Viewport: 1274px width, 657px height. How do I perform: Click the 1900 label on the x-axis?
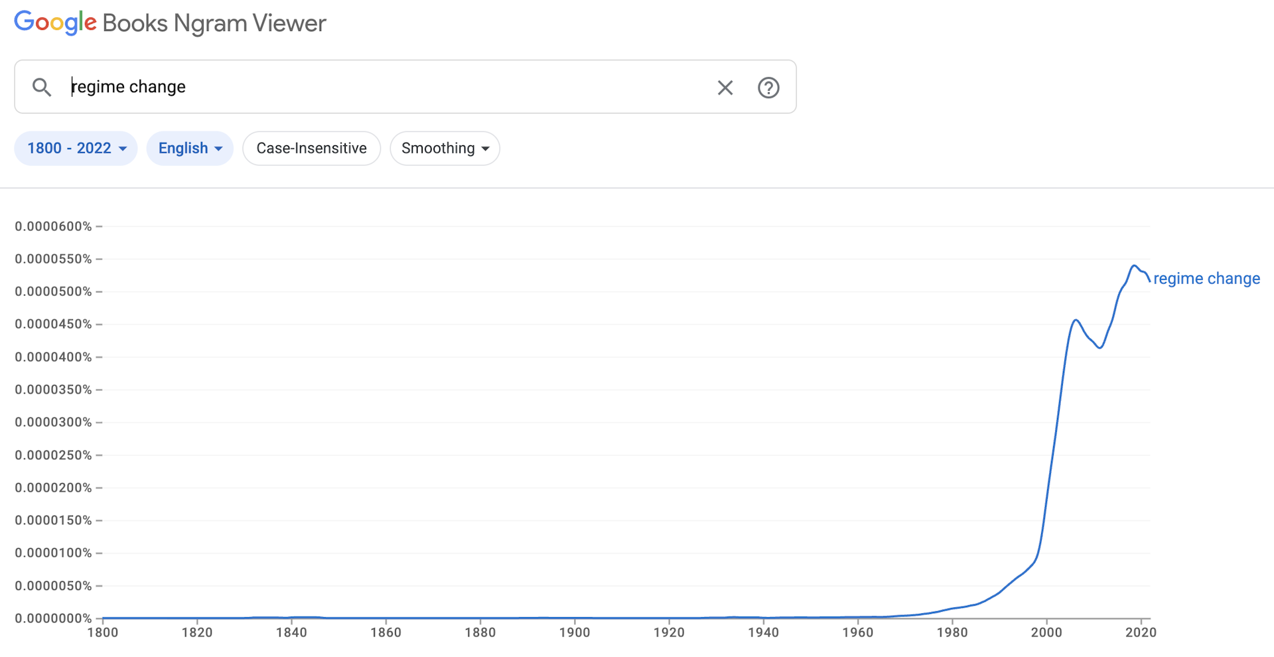(575, 632)
